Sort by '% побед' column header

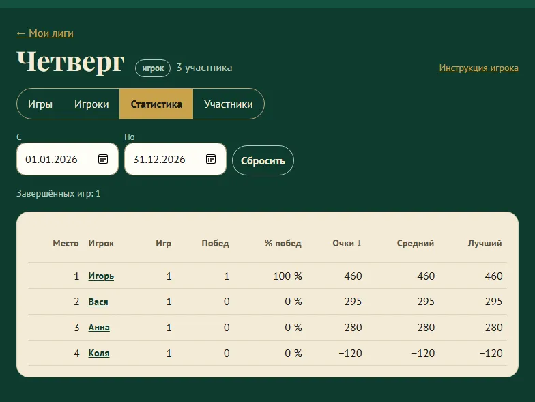(283, 243)
